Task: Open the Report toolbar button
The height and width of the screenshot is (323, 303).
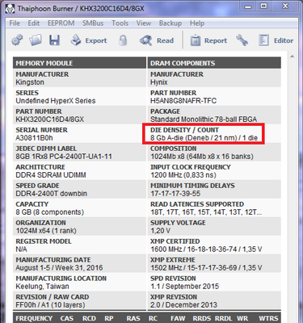Action: click(208, 40)
